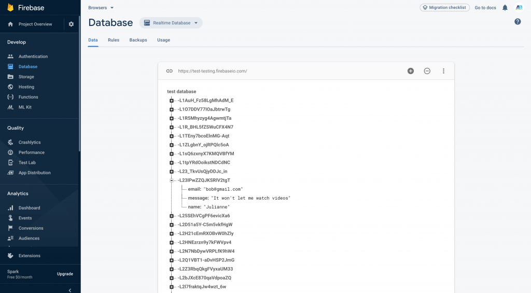This screenshot has width=531, height=293.
Task: Click the Firebase flame logo
Action: [10, 7]
